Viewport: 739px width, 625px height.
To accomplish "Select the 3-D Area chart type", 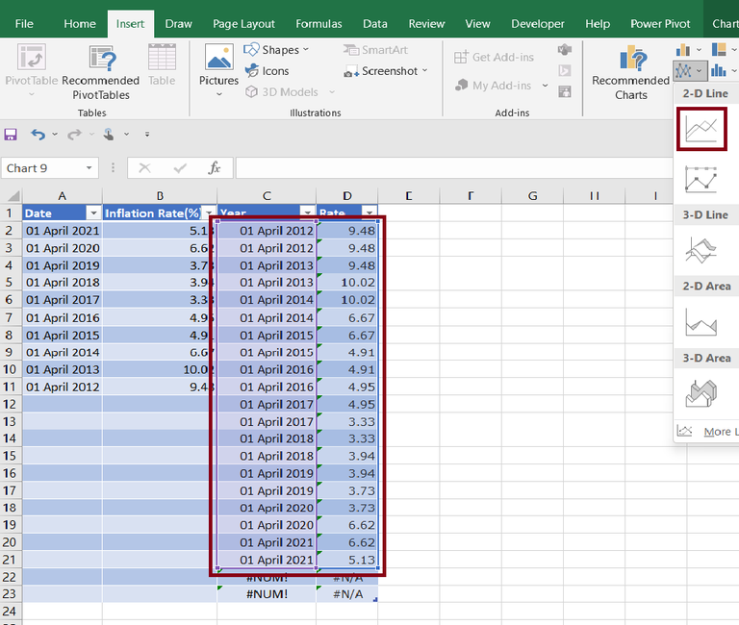I will pyautogui.click(x=701, y=393).
